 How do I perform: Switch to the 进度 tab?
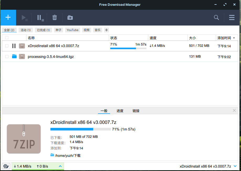(x=120, y=111)
